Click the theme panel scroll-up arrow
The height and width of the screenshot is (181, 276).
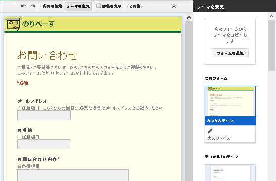271,16
